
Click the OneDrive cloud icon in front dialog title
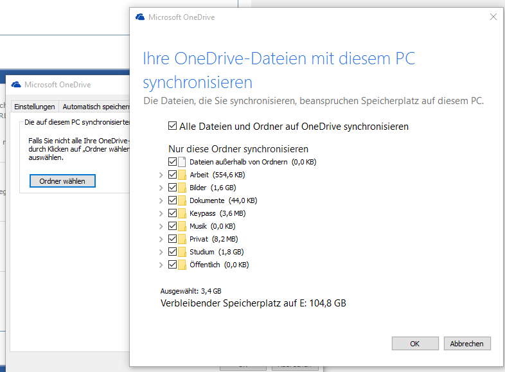click(x=140, y=17)
